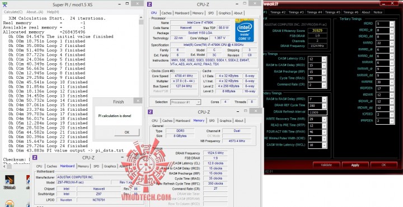This screenshot has height=207, width=403.
Task: Open Timings #2 tab in MemTweakIt
Action: tap(278, 12)
